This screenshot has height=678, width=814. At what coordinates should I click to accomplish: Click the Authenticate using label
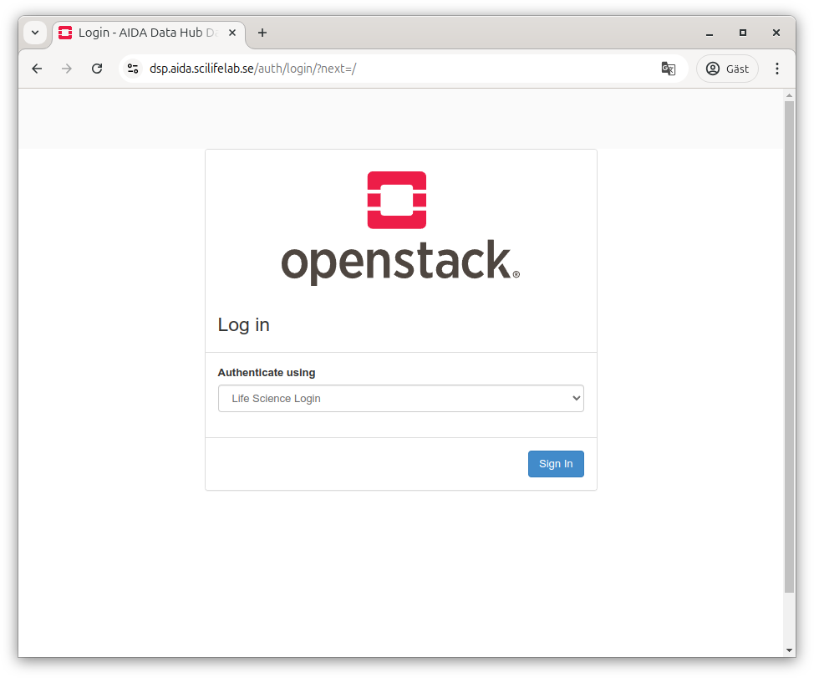tap(267, 373)
